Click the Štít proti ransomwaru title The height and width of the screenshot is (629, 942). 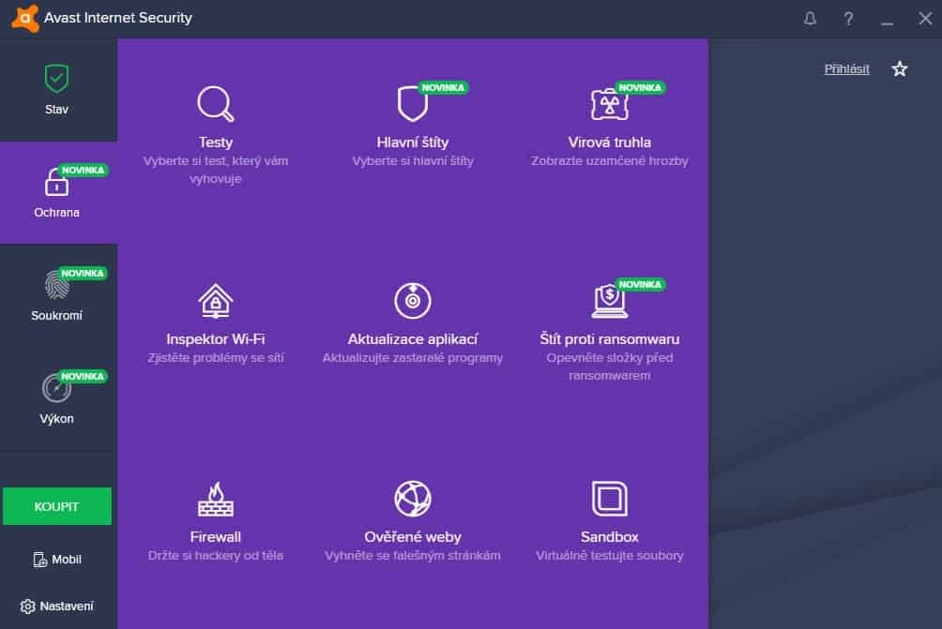[609, 339]
